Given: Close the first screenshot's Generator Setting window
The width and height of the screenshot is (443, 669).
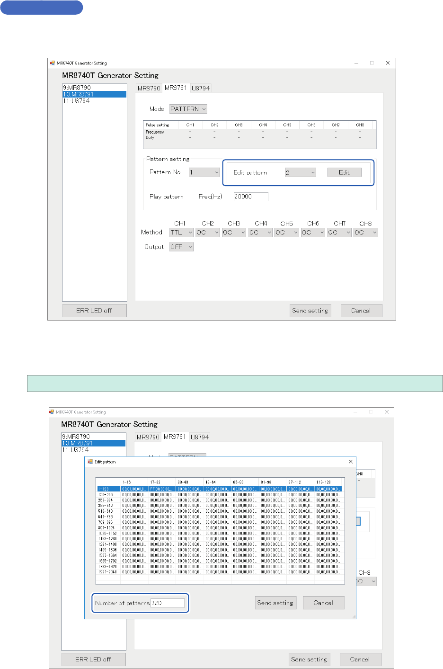Looking at the screenshot, I should point(388,63).
